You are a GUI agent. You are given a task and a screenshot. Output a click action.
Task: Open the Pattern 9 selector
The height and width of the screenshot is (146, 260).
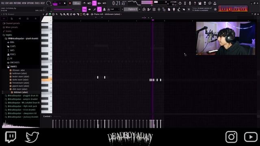pos(131,9)
